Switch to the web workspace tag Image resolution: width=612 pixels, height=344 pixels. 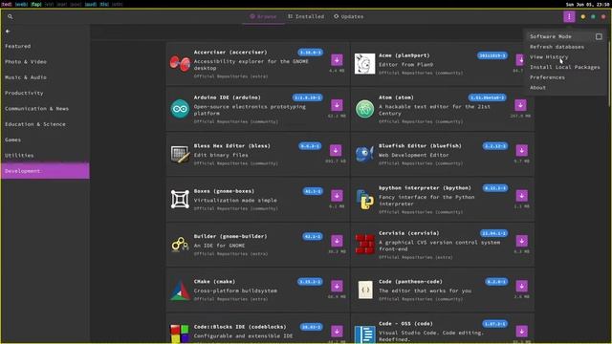pos(21,4)
